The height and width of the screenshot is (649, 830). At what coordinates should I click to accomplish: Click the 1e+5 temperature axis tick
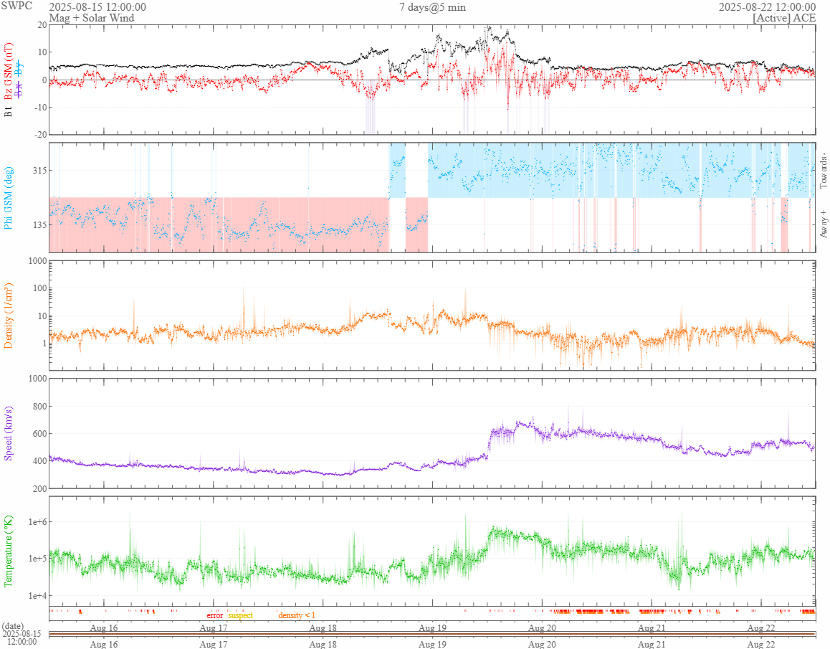(37, 559)
